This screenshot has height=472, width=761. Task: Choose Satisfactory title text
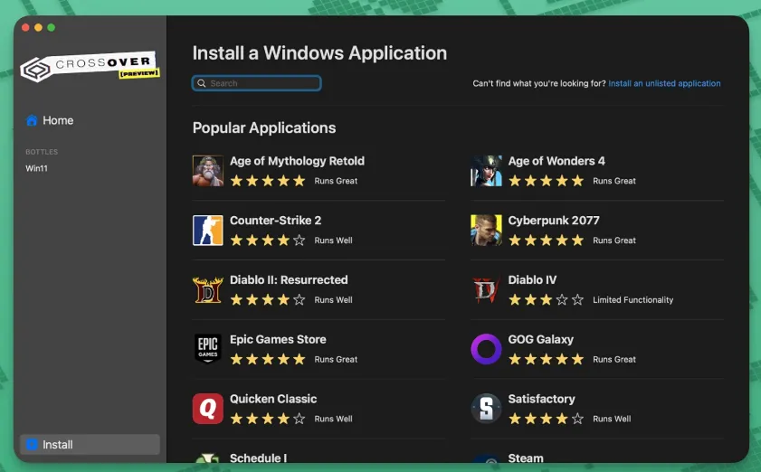tap(542, 399)
